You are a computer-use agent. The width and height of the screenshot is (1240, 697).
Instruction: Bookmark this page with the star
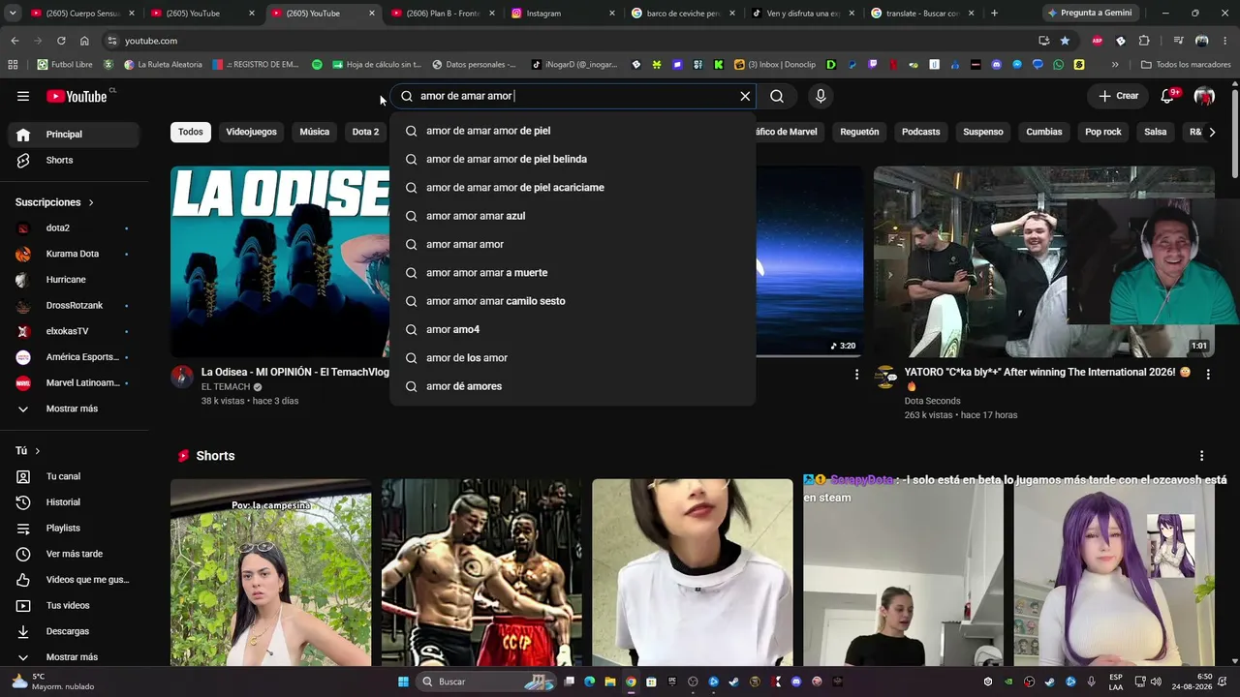point(1065,41)
